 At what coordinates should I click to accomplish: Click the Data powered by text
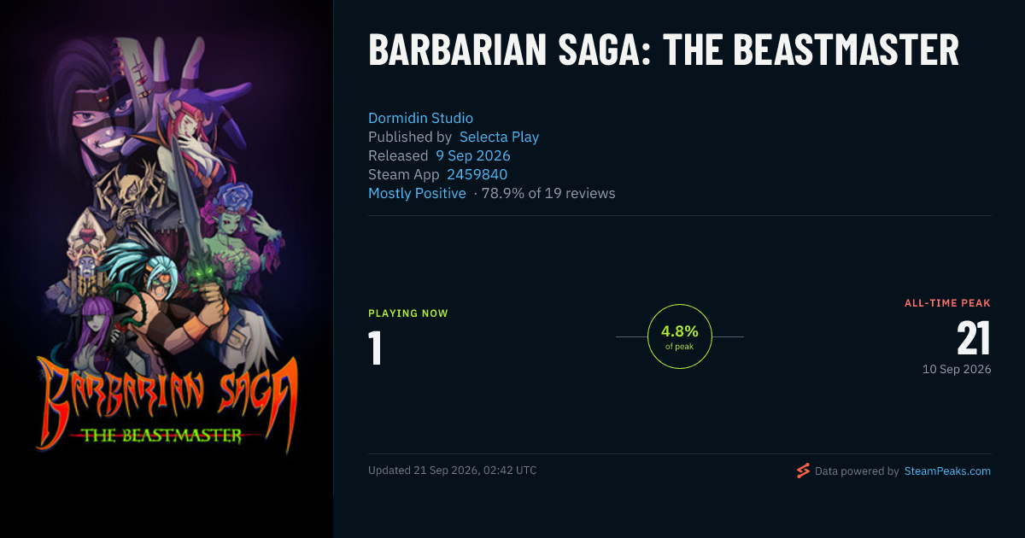pyautogui.click(x=857, y=471)
